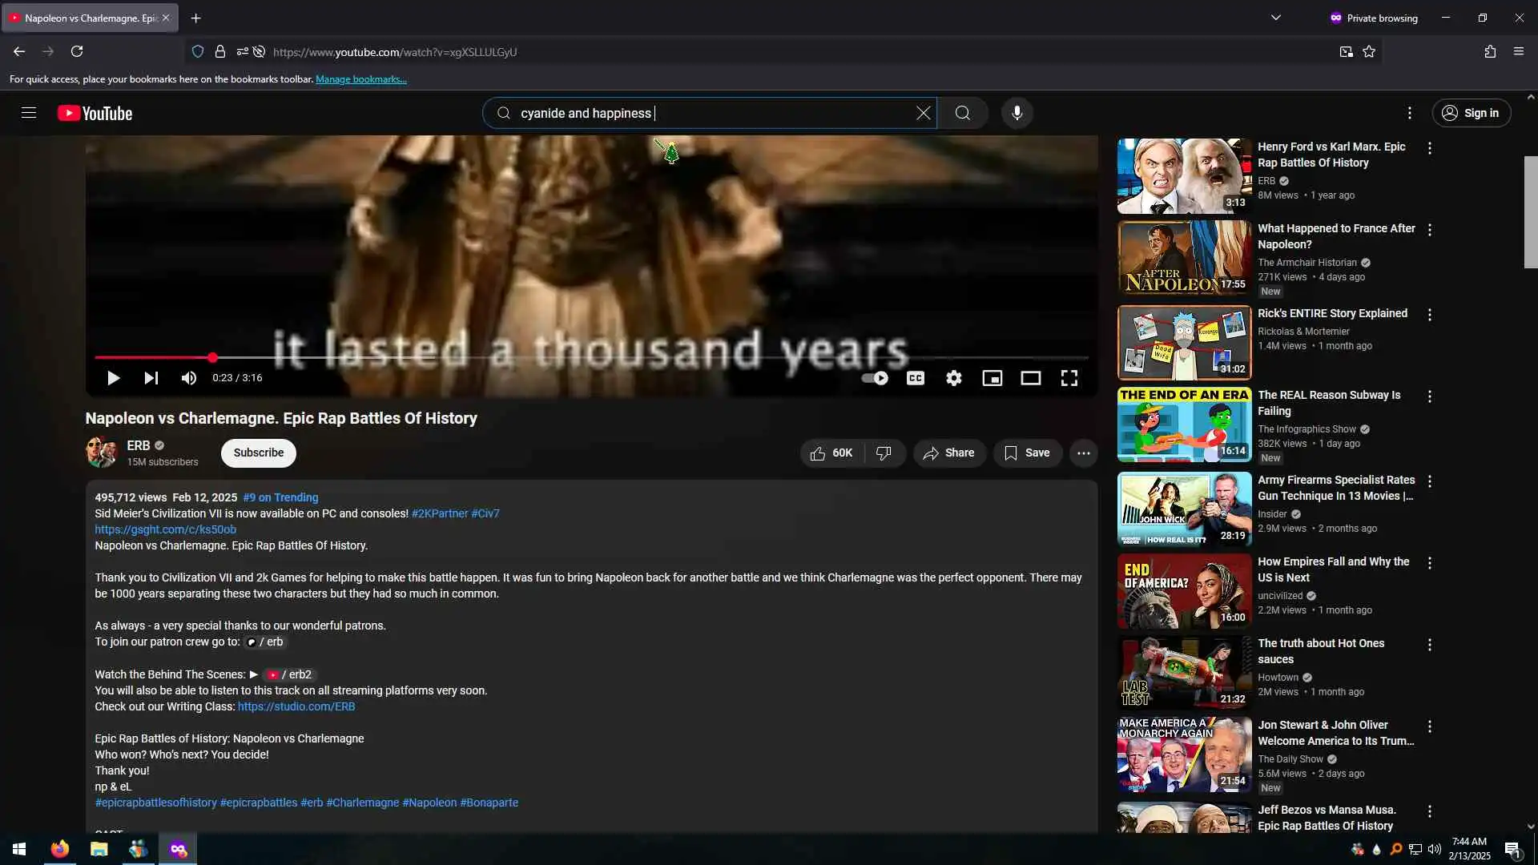Clear the search box text
Screen dimensions: 1538x865
tap(923, 113)
